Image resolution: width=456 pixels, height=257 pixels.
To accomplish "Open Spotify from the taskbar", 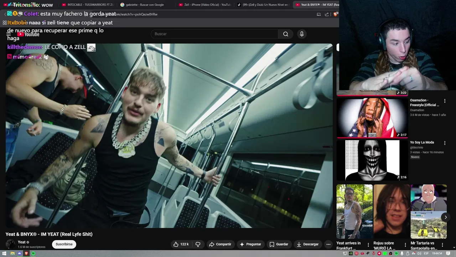I will pyautogui.click(x=33, y=253).
